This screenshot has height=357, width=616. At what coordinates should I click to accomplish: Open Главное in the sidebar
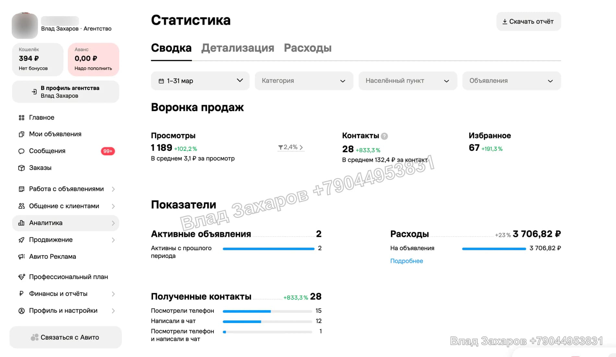[65, 117]
